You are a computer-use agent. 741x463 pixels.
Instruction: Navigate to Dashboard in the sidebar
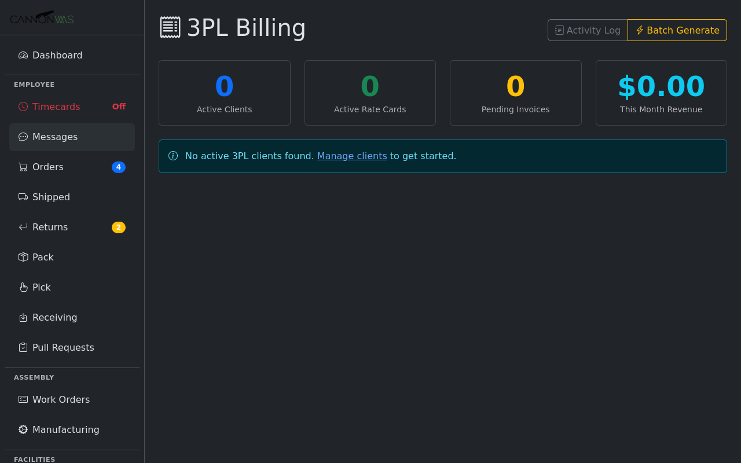coord(57,55)
